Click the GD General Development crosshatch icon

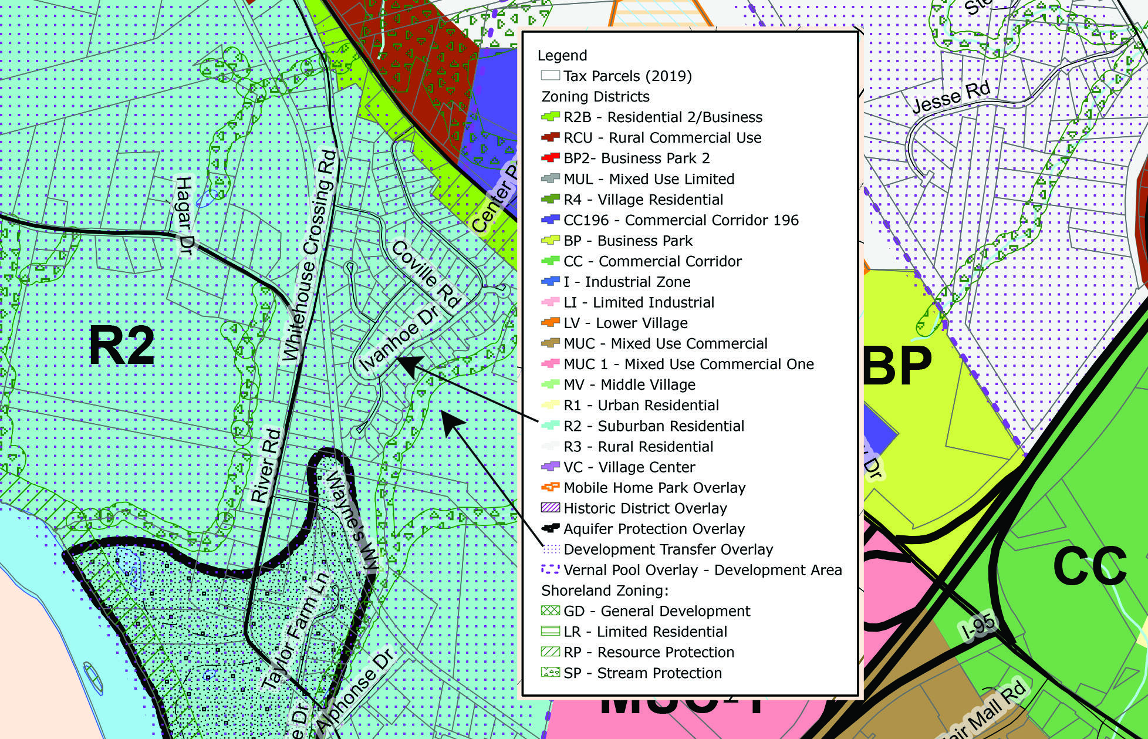coord(550,610)
